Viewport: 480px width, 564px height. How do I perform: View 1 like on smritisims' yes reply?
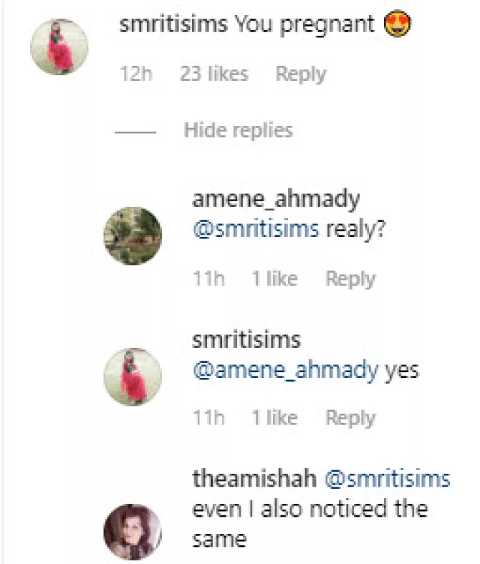pyautogui.click(x=275, y=417)
